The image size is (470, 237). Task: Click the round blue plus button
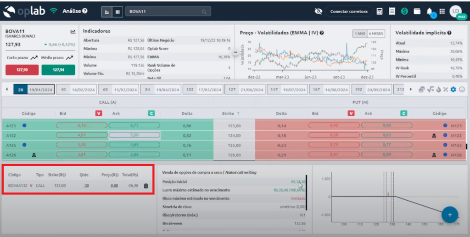click(x=450, y=214)
